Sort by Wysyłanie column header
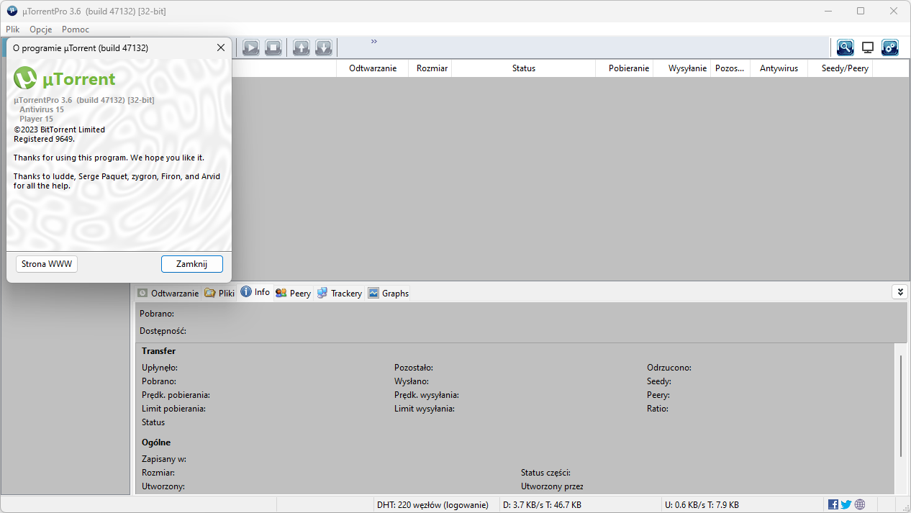Screen dimensions: 911x513 (682, 68)
